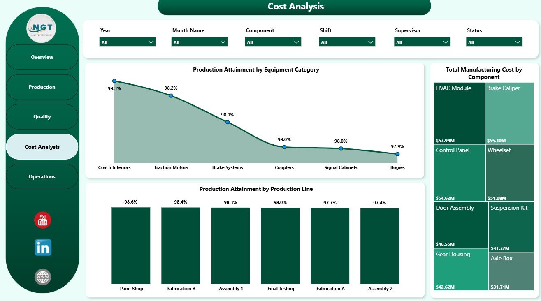Image resolution: width=541 pixels, height=301 pixels.
Task: Click the 98.3% Coach Interiors label
Action: [114, 88]
